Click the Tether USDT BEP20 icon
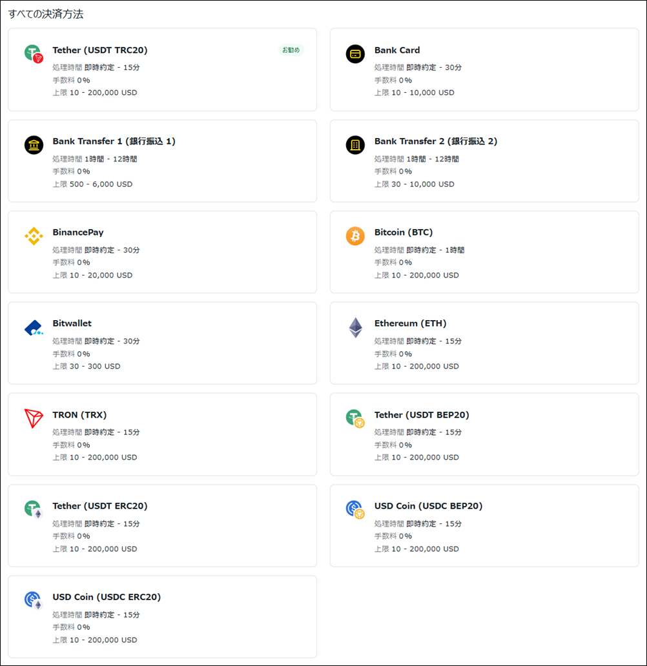The width and height of the screenshot is (647, 666). pyautogui.click(x=355, y=419)
